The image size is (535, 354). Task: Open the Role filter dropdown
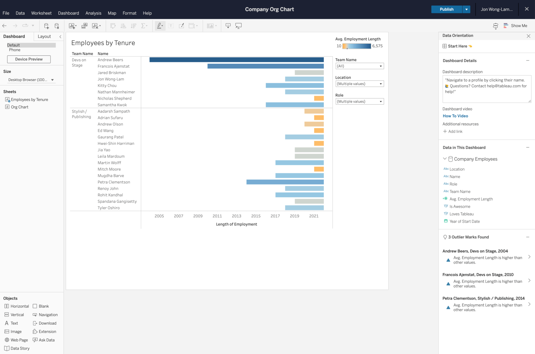[360, 102]
